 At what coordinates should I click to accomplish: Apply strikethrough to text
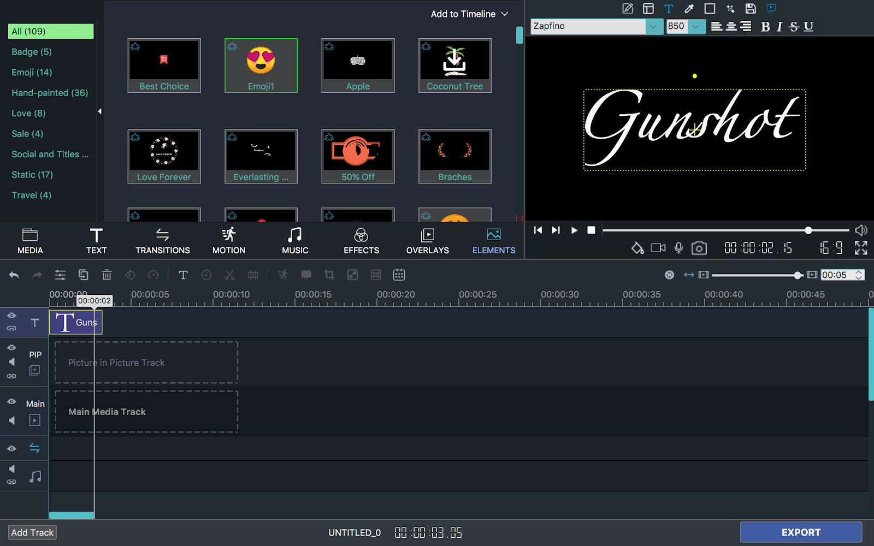(x=794, y=27)
